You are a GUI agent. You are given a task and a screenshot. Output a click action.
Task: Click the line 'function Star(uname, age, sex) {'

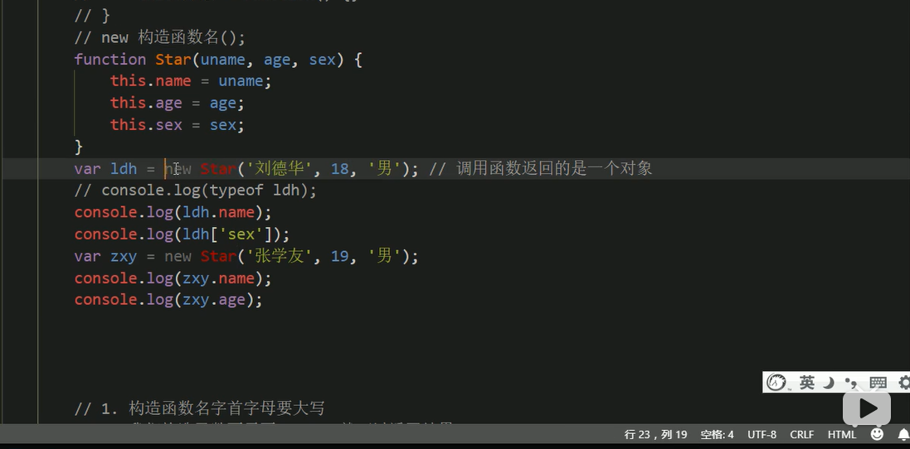(x=218, y=60)
